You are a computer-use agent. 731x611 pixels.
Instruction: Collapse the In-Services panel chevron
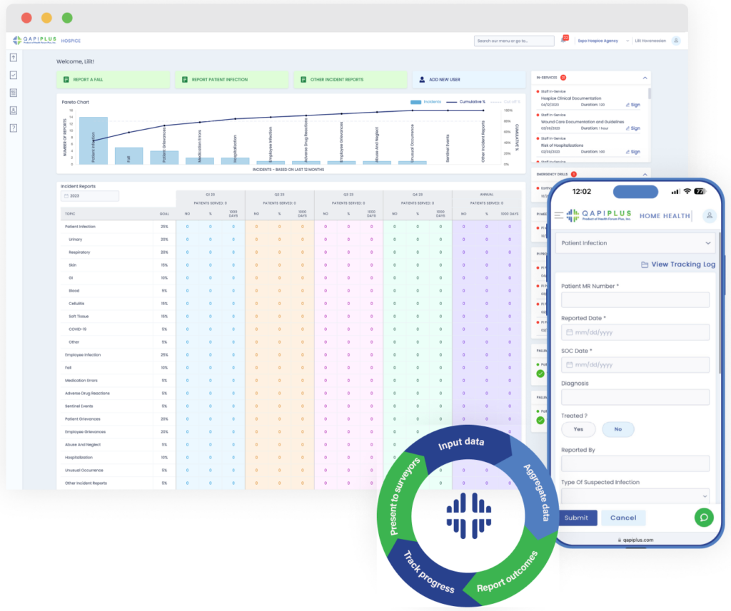(x=645, y=78)
